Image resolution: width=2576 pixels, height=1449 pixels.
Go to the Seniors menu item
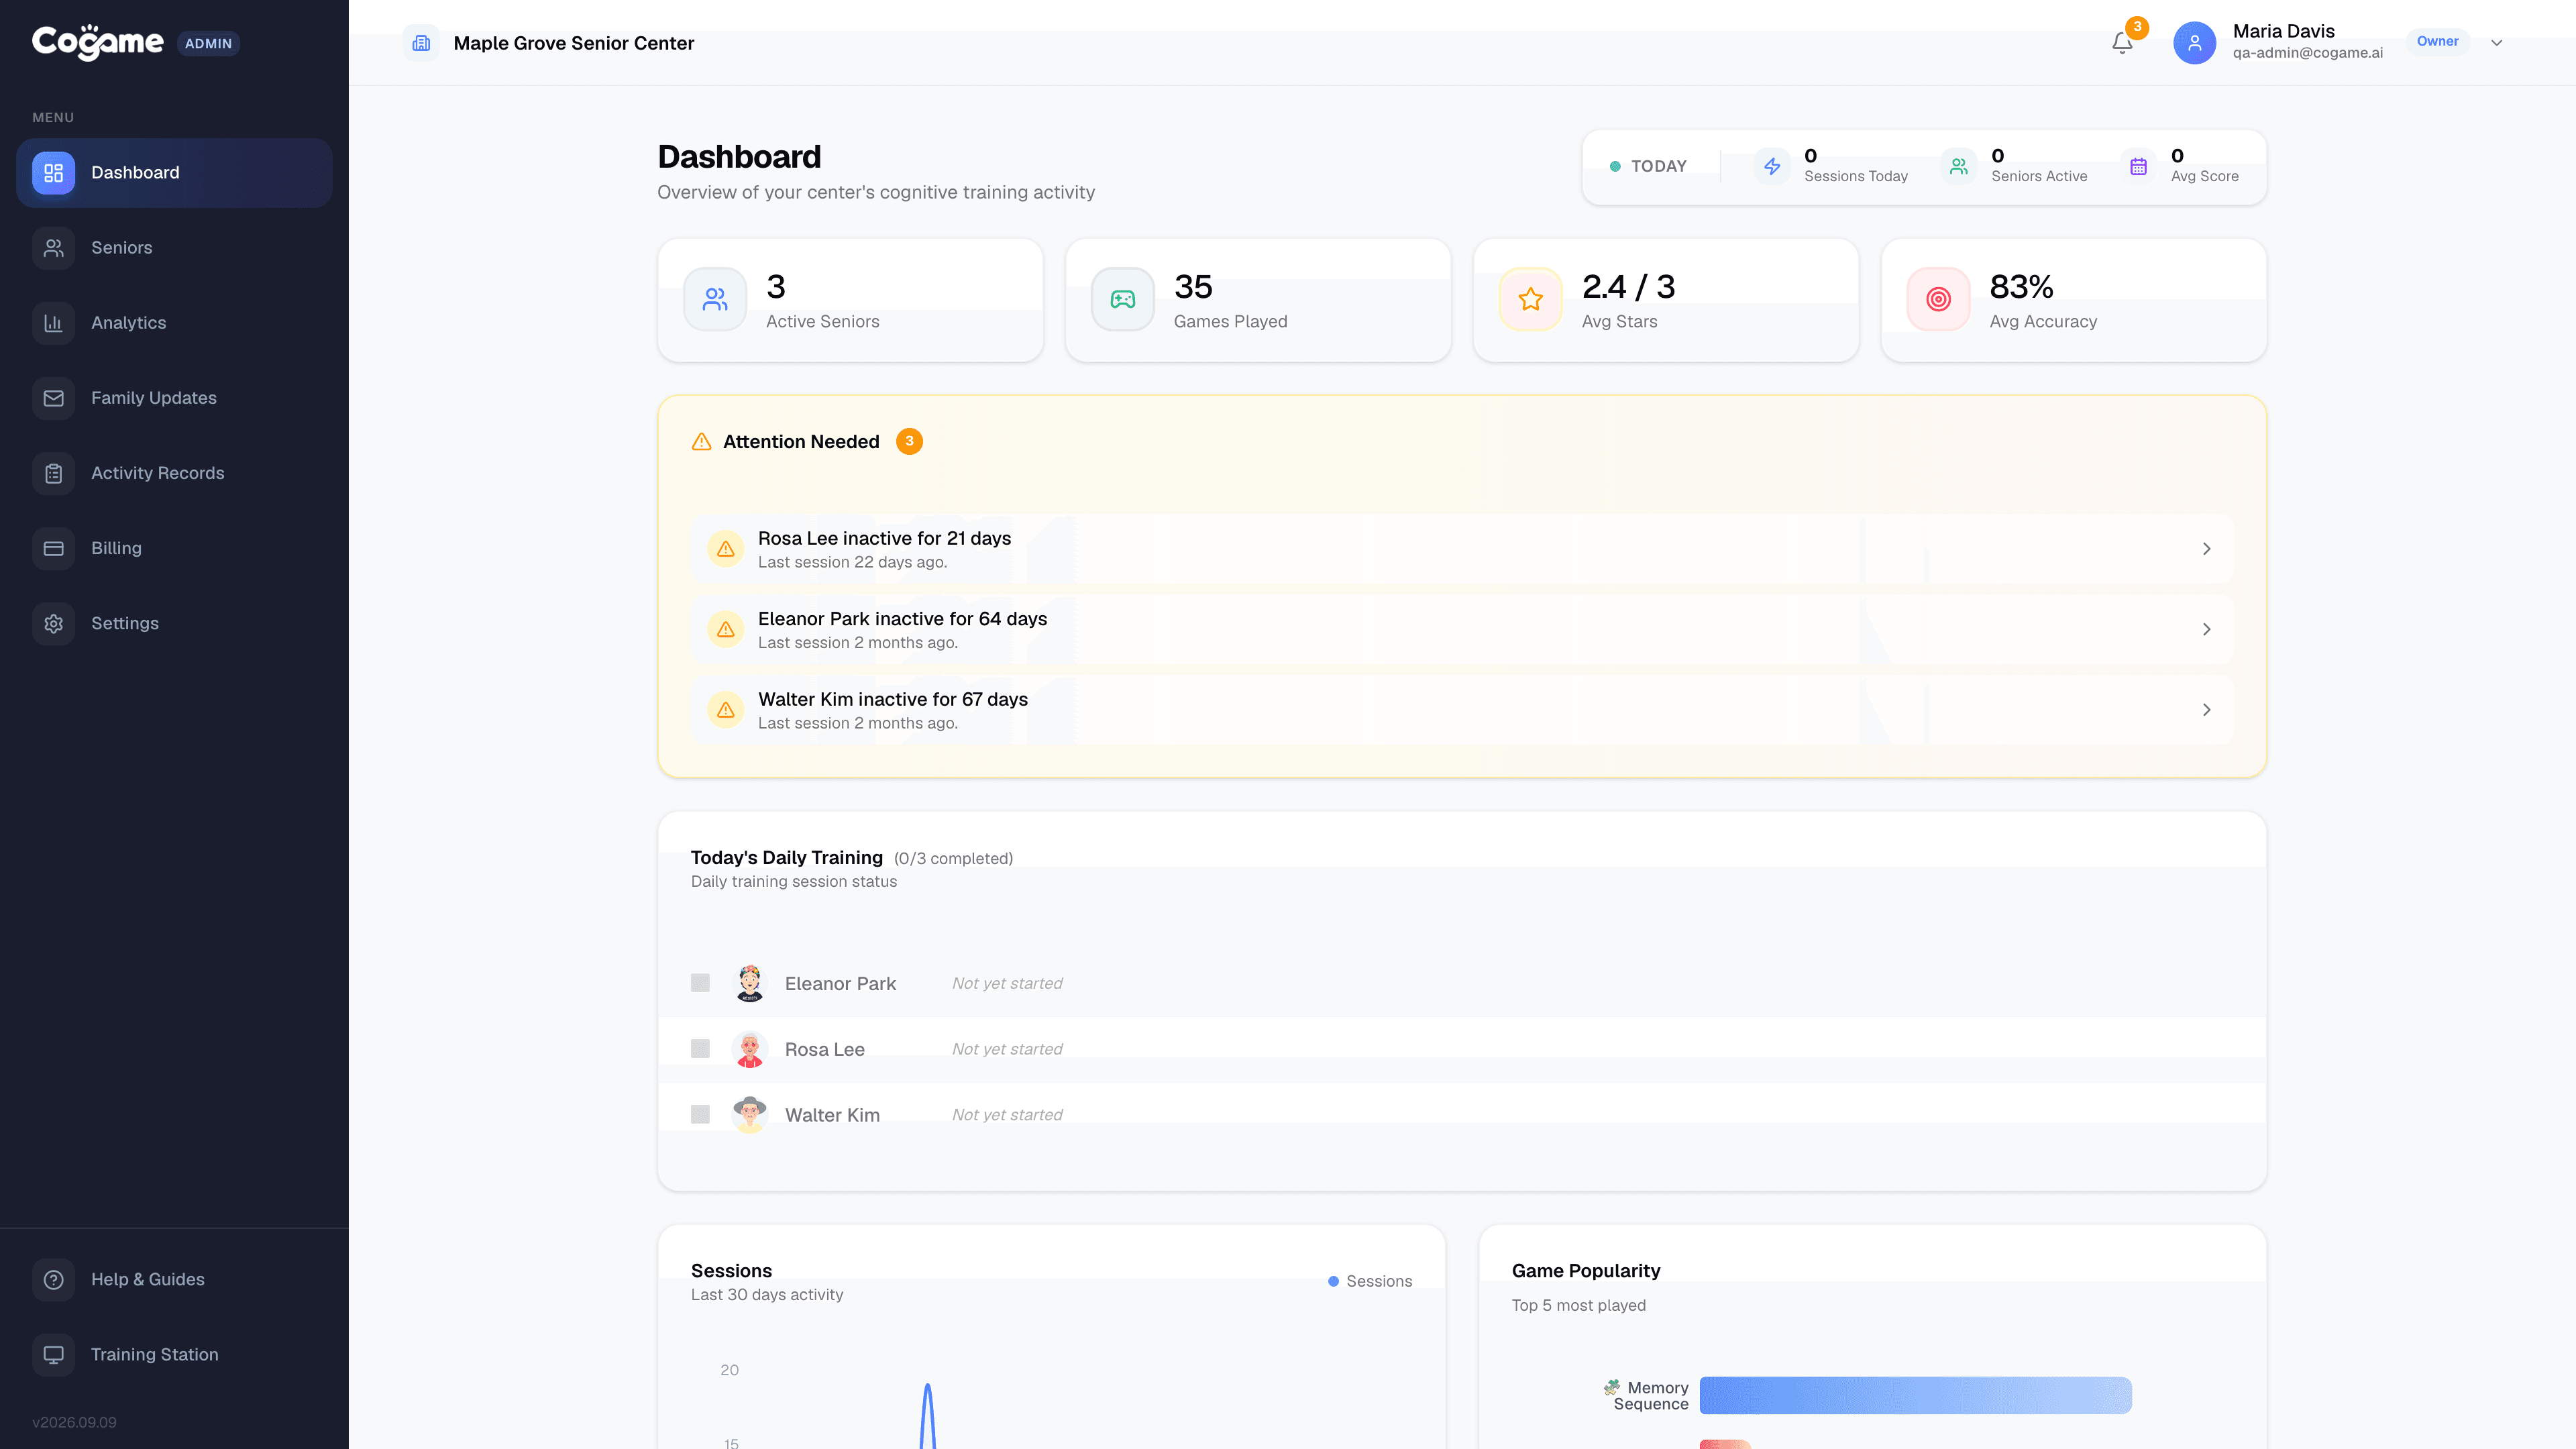(x=174, y=248)
